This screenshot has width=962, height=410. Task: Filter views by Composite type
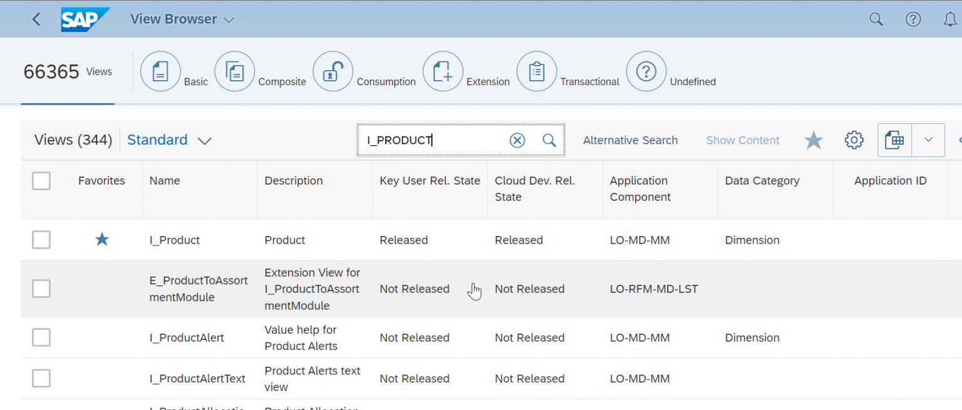pos(235,71)
